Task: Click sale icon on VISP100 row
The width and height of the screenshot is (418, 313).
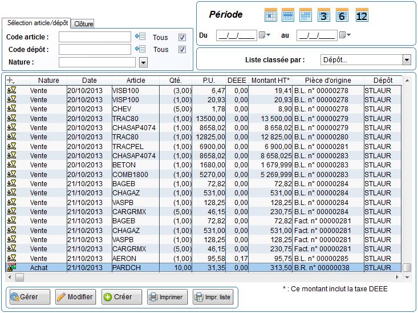Action: 11,99
